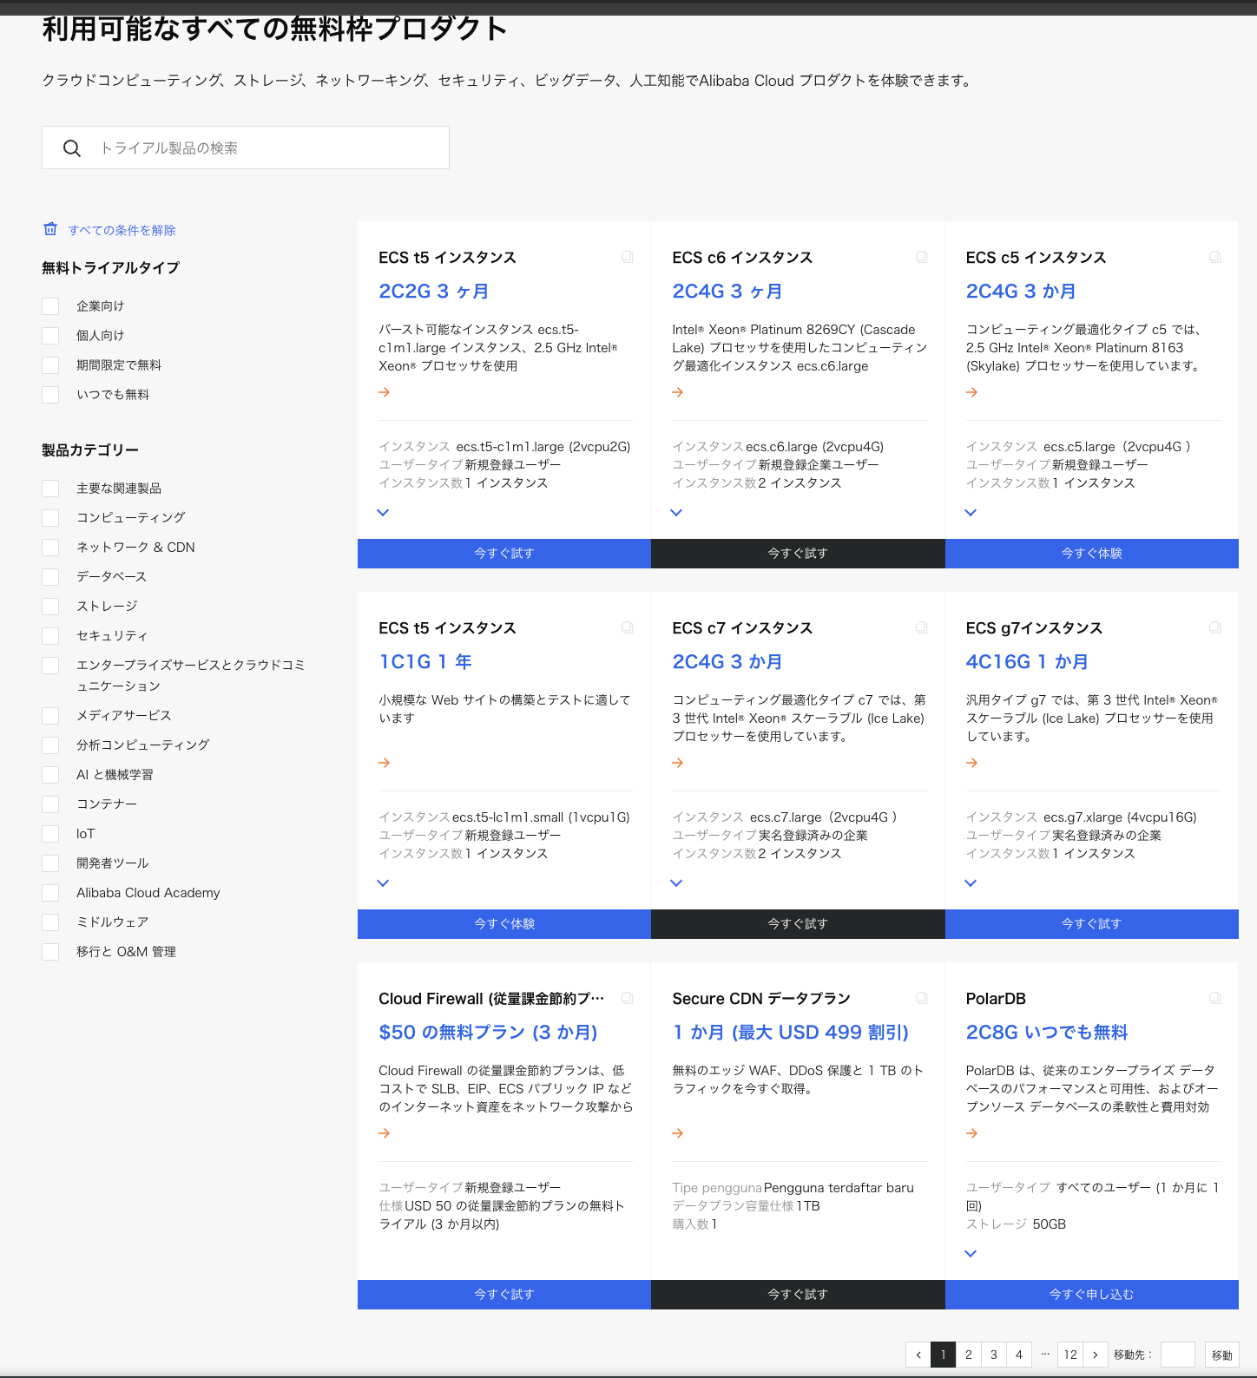Click orange arrow on Secure CDN card
Viewport: 1257px width, 1378px height.
pos(678,1133)
